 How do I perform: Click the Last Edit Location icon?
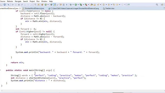coord(114,5)
